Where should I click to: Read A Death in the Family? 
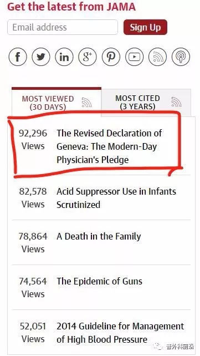coord(99,237)
